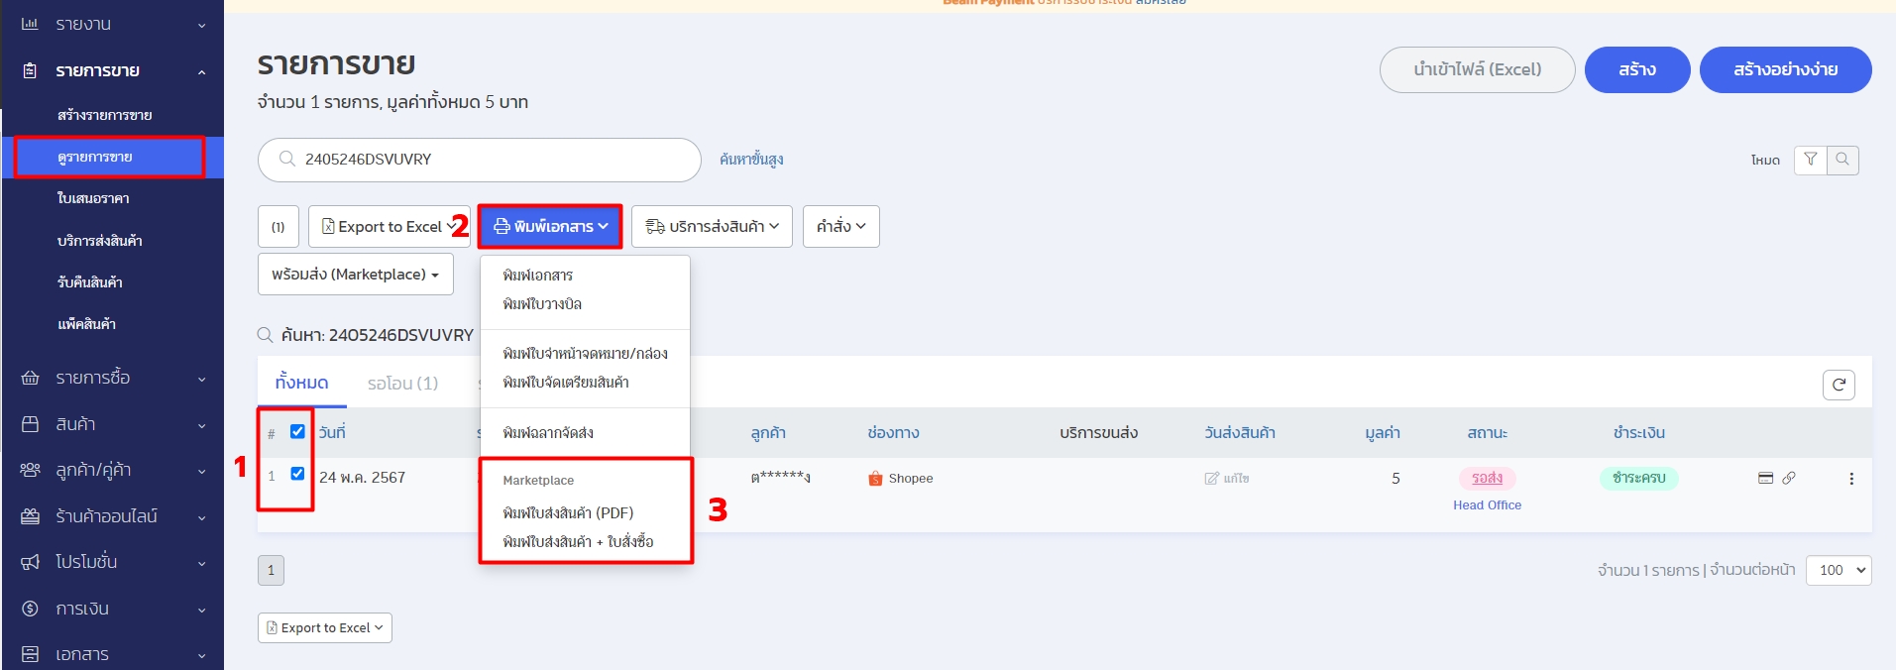Click the filter funnel icon
1896x670 pixels.
coord(1810,160)
